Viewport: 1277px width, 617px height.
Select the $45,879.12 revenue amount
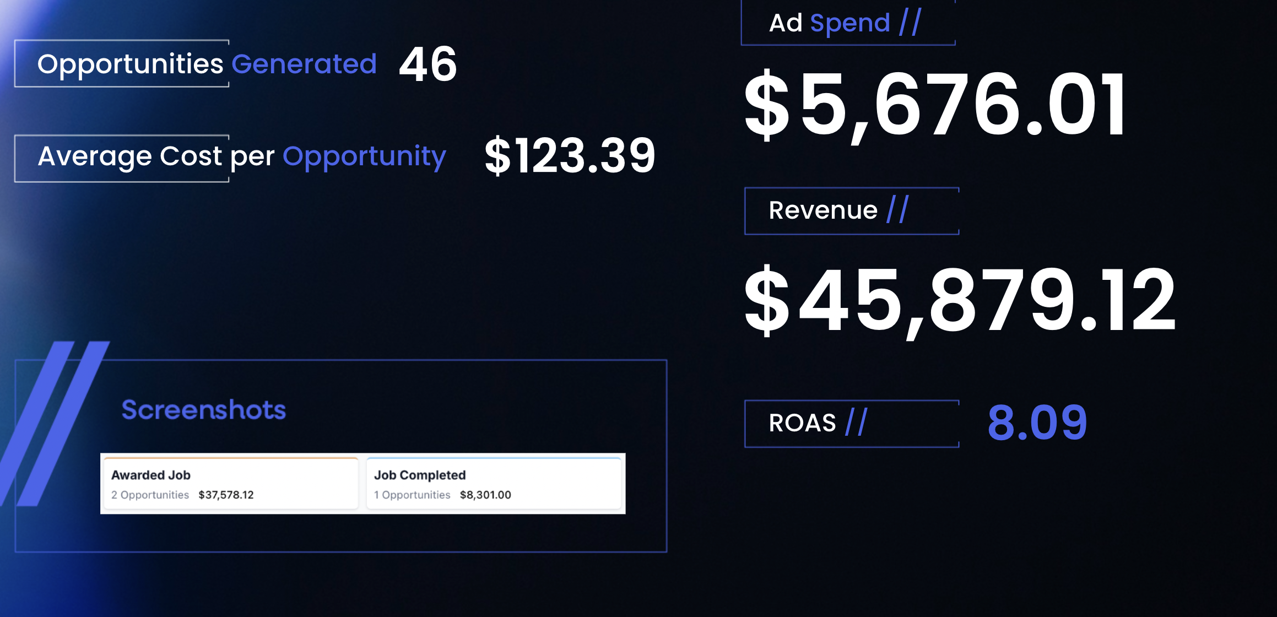[x=960, y=301]
